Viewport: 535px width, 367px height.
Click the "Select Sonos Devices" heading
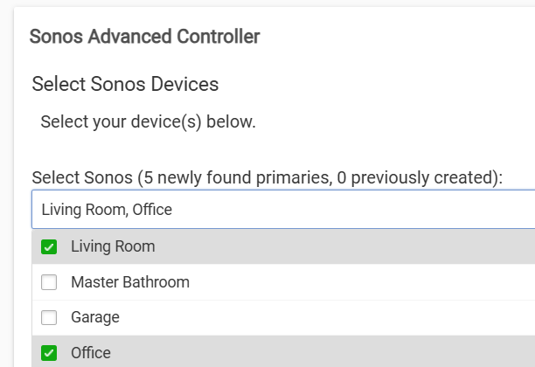click(x=124, y=85)
